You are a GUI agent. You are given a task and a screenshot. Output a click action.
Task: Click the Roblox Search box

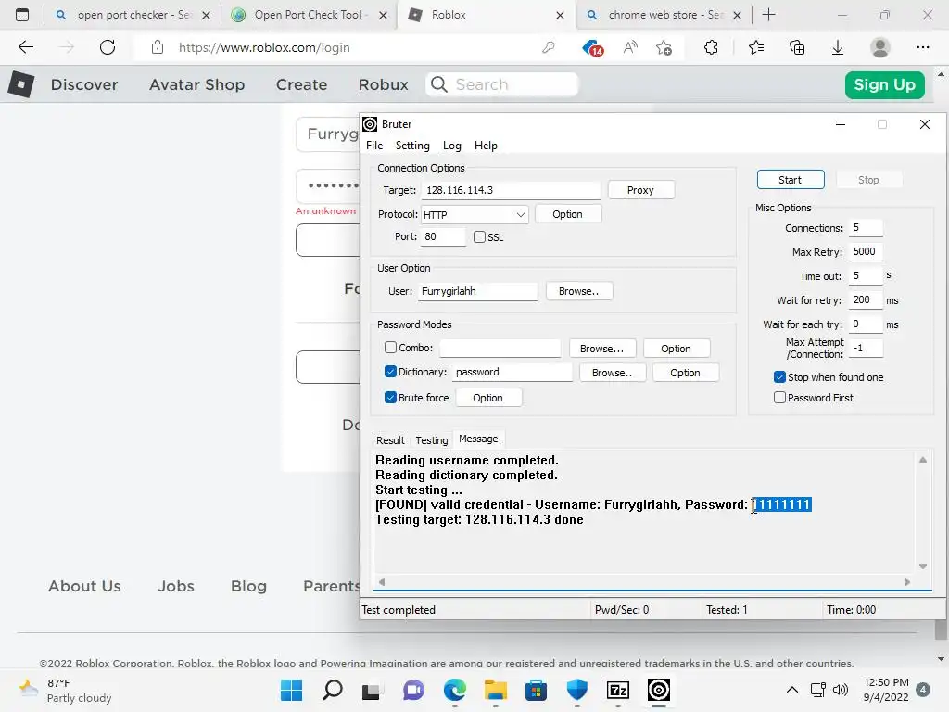501,84
